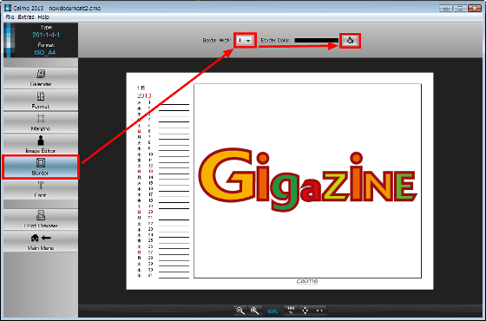Open the Margins section in the sidebar
486x321 pixels.
(41, 122)
